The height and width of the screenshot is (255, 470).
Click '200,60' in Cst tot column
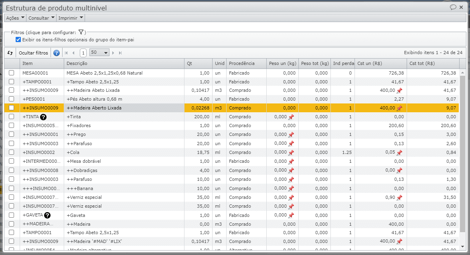click(x=448, y=125)
